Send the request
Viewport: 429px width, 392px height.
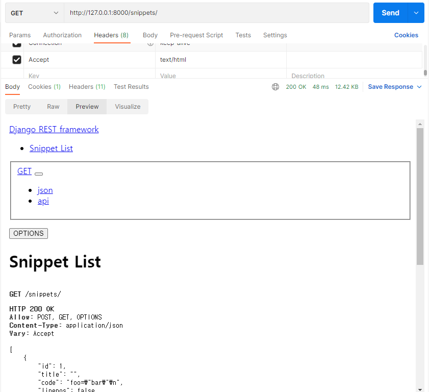(390, 13)
